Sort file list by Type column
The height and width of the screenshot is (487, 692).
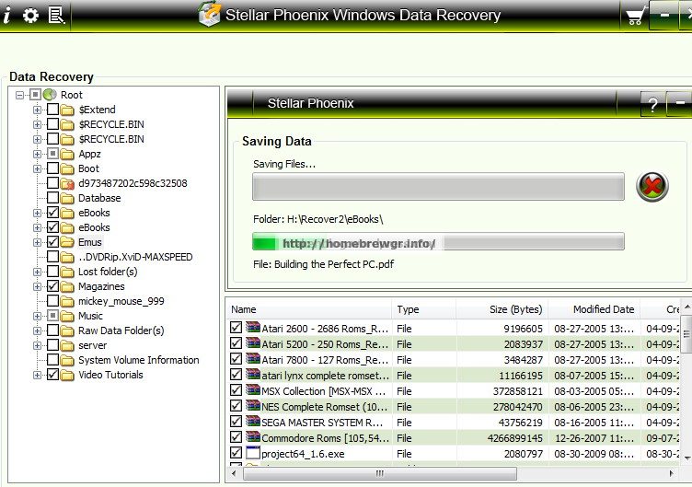pos(423,309)
